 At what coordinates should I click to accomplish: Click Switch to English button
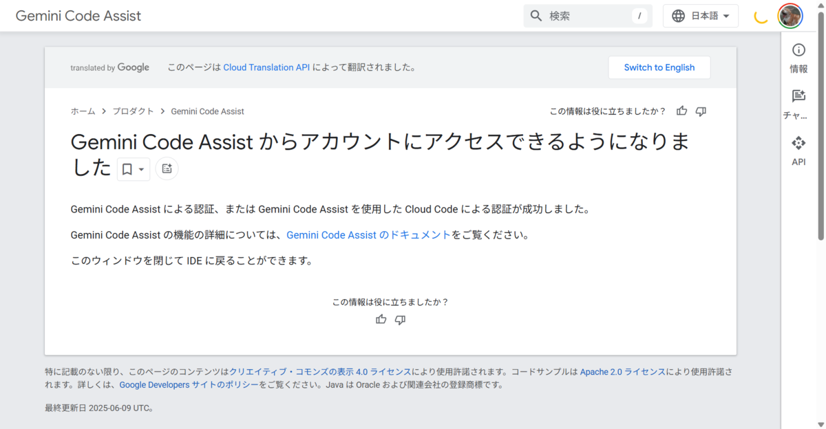tap(659, 67)
